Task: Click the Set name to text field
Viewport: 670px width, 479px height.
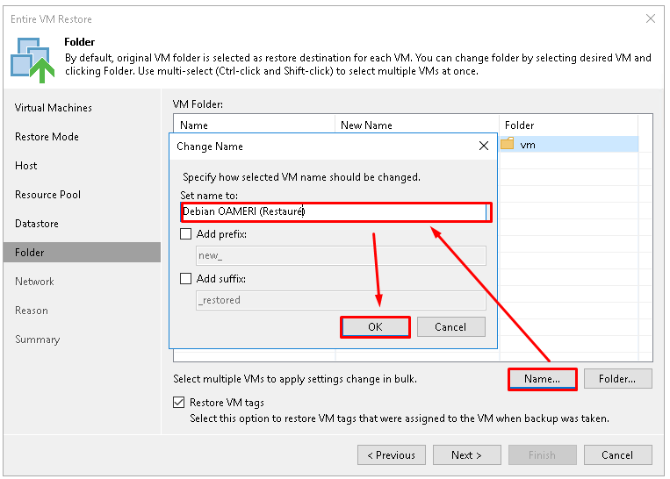Action: [335, 211]
